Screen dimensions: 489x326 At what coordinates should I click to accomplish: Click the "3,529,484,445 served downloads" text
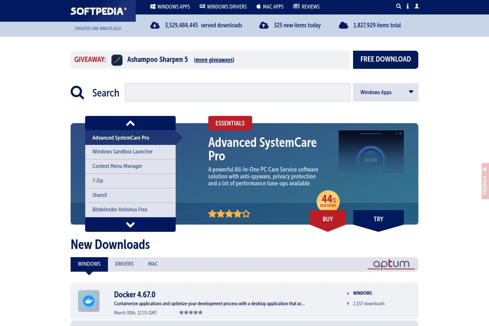pyautogui.click(x=204, y=25)
